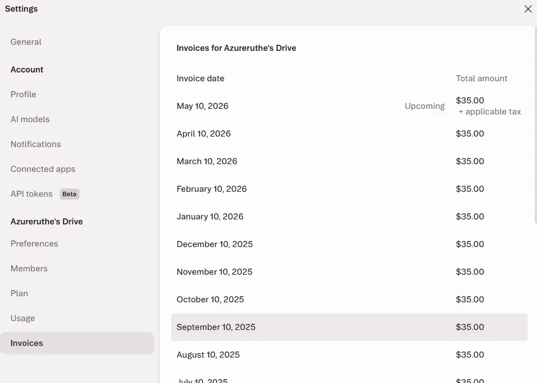The width and height of the screenshot is (537, 383).
Task: Open Preferences for Azureruthe's Drive
Action: point(34,243)
